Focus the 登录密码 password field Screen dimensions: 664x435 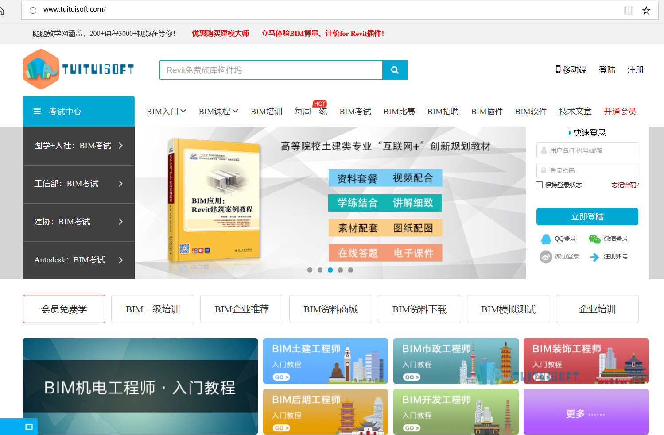(x=587, y=171)
